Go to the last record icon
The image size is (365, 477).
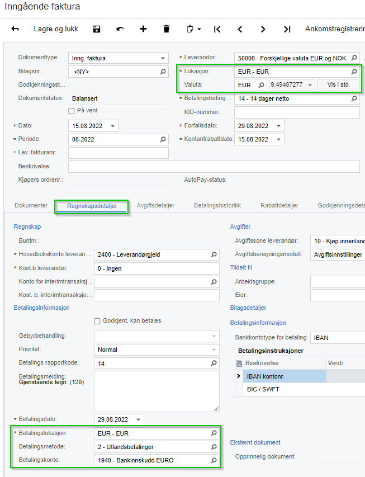click(287, 29)
